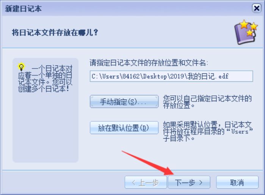Go back with the 上一步 button
This screenshot has width=265, height=195.
pos(146,183)
